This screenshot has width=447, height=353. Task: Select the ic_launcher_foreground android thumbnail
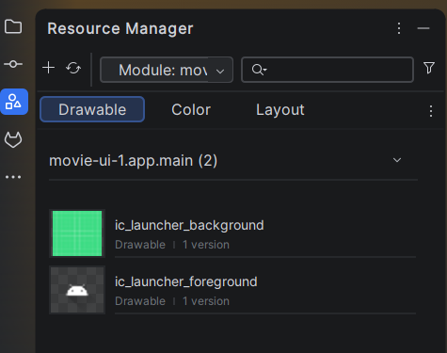77,290
